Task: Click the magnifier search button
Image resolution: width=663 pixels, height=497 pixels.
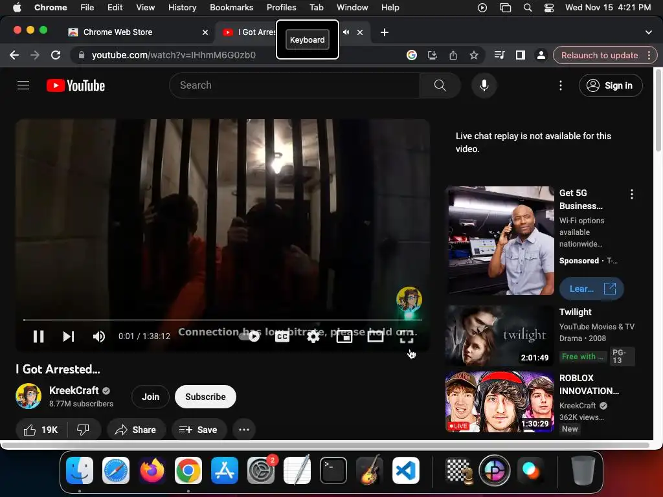Action: coord(440,85)
